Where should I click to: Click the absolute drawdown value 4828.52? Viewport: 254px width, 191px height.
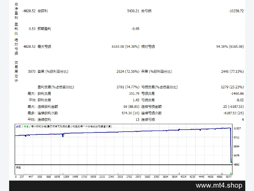pyautogui.click(x=29, y=47)
